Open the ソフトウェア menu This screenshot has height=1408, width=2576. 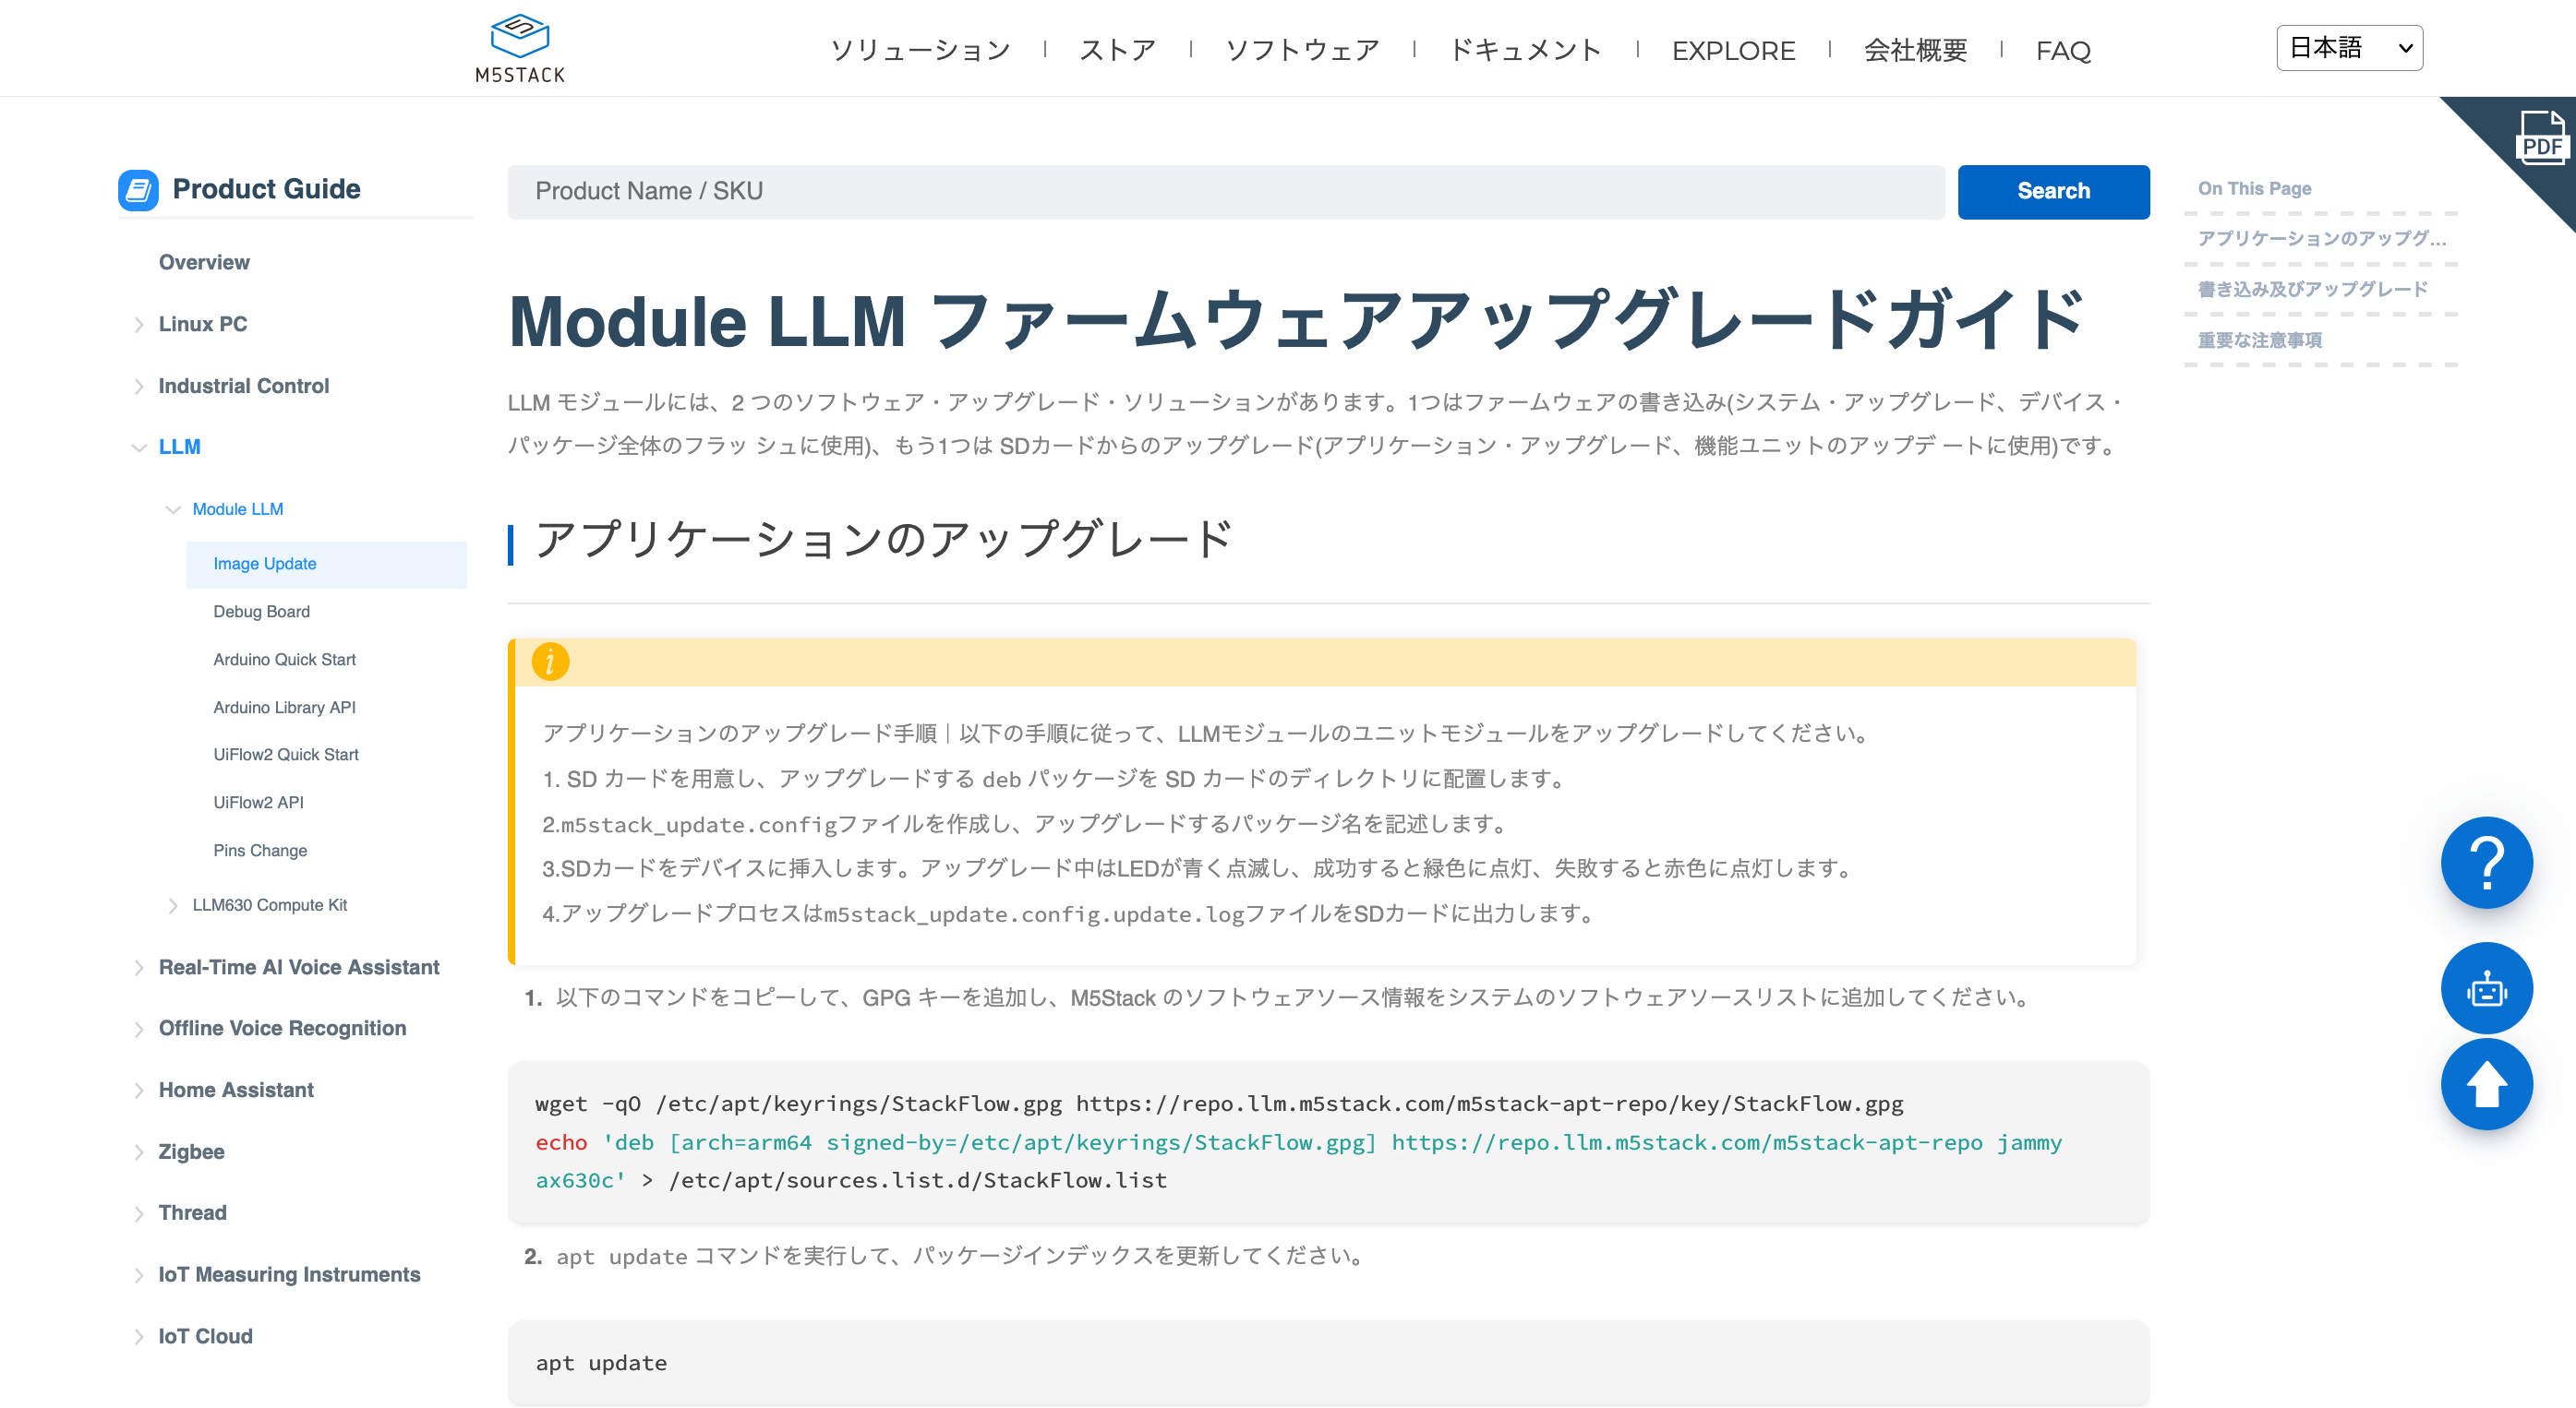[x=1302, y=50]
